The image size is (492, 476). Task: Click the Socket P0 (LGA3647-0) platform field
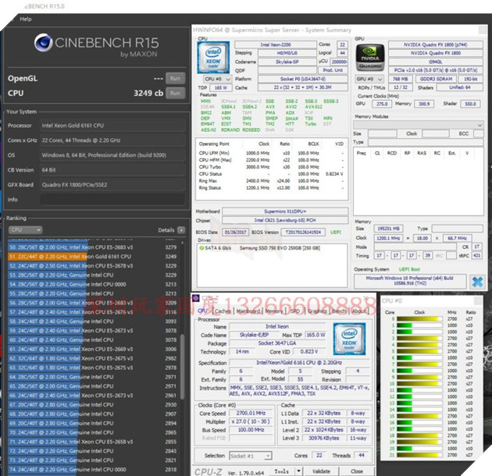[x=303, y=79]
